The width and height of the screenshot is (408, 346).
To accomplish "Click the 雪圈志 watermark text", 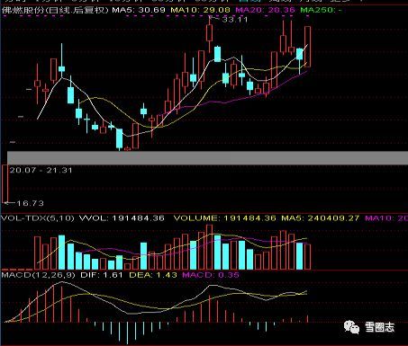I will point(379,327).
